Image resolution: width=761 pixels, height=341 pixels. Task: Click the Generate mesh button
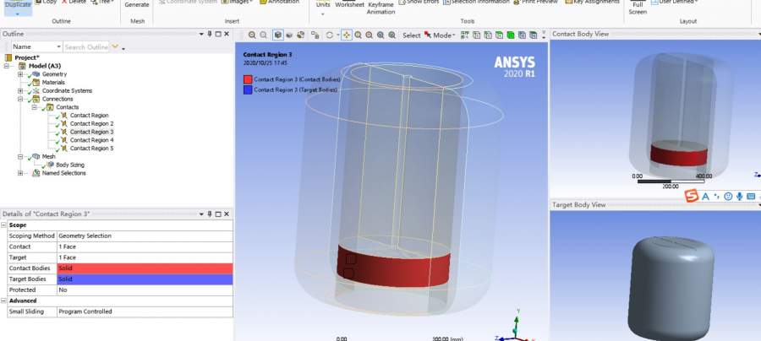(x=136, y=5)
